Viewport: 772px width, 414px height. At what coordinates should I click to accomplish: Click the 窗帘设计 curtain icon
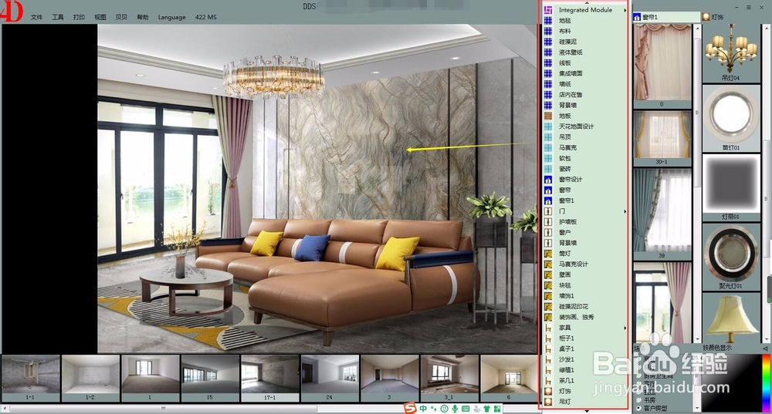tap(548, 180)
